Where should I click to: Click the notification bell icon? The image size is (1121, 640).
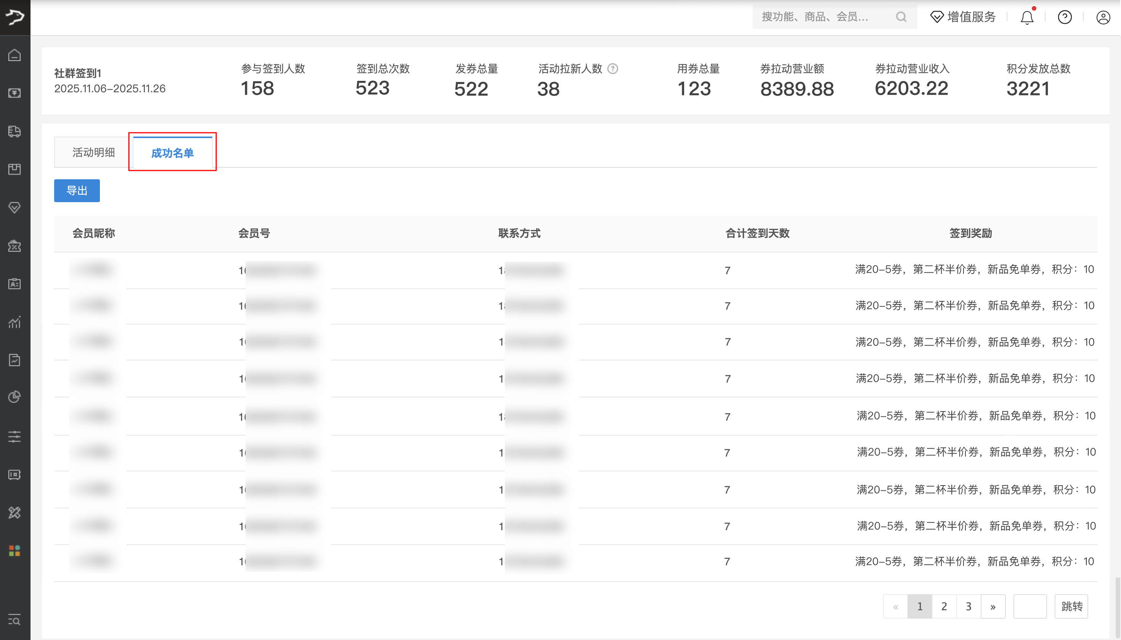click(1026, 18)
